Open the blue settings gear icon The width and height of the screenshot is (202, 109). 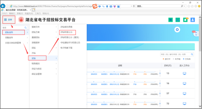177,30
